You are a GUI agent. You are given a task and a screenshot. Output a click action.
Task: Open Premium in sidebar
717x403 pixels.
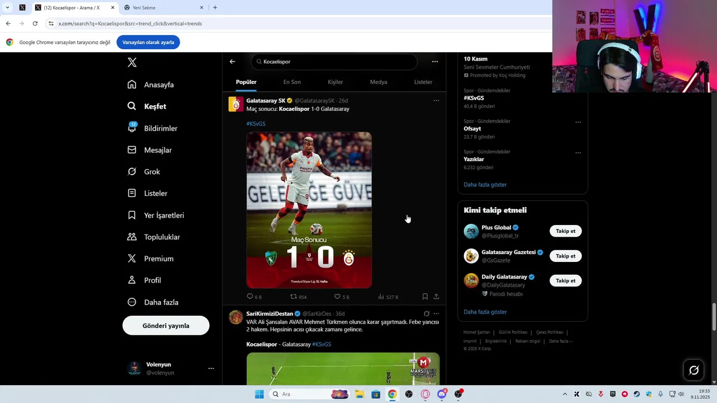tap(151, 259)
